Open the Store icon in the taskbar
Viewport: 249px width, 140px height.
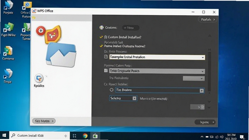(95, 136)
